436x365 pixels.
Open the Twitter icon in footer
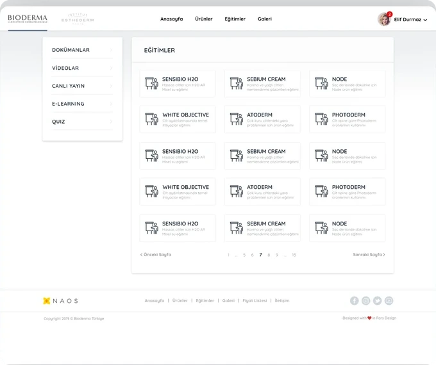(377, 300)
